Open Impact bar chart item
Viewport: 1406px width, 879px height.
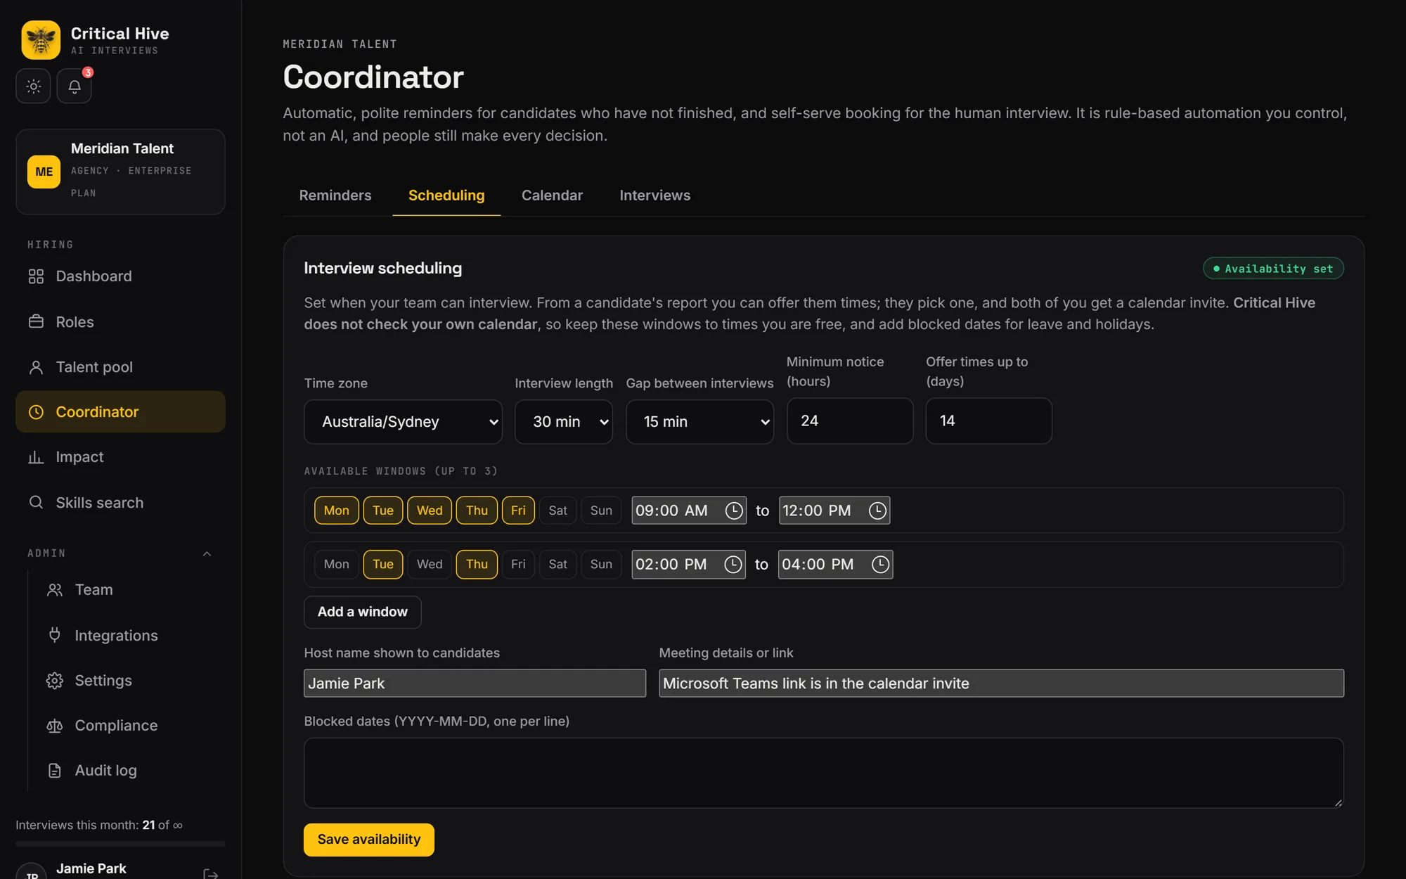click(x=120, y=457)
